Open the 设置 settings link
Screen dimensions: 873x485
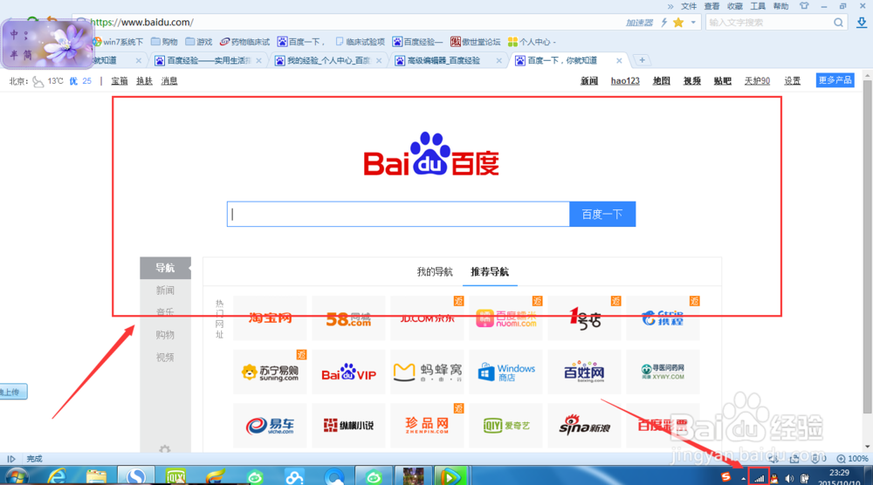click(x=793, y=80)
